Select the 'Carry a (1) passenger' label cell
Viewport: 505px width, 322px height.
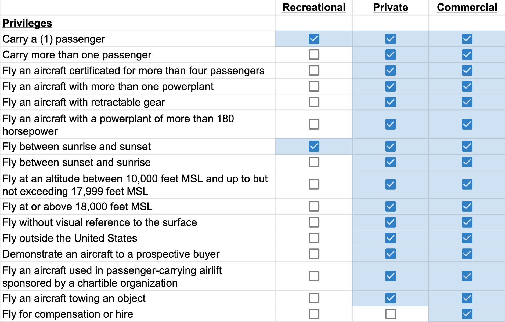point(54,39)
